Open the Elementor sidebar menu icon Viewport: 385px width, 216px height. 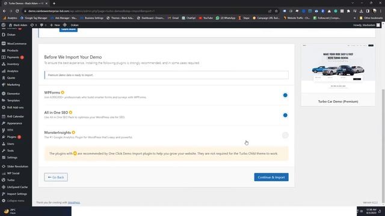(4, 94)
